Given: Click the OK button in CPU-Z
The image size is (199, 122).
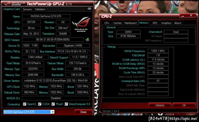Looking at the screenshot, I should (x=184, y=105).
